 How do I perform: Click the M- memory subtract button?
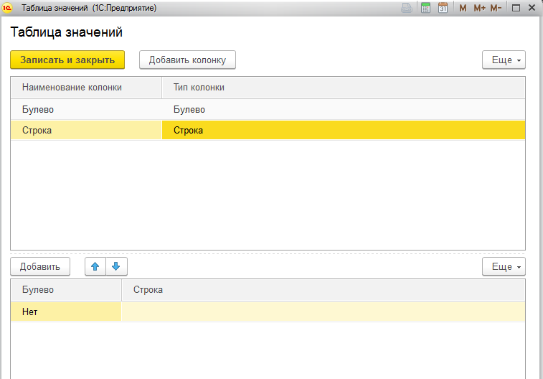click(x=496, y=8)
